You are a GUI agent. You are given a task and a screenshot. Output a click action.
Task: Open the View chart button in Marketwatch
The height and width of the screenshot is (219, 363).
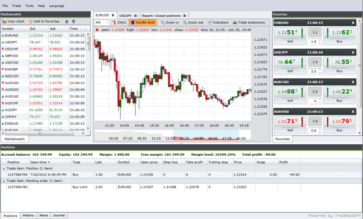tap(13, 21)
